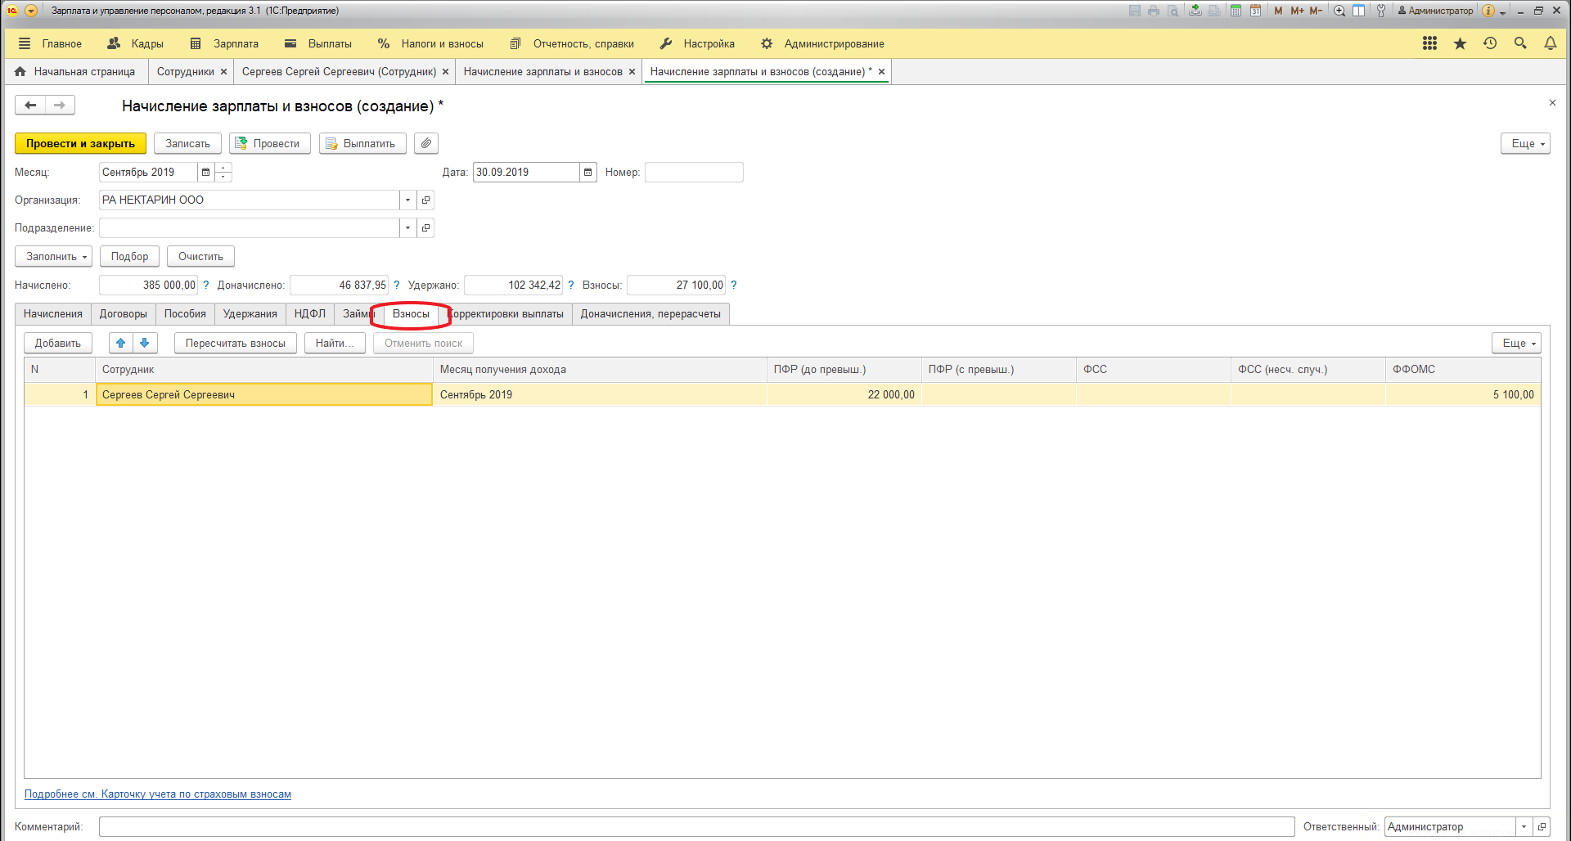Click the back navigation arrow
1571x841 pixels.
[x=30, y=105]
